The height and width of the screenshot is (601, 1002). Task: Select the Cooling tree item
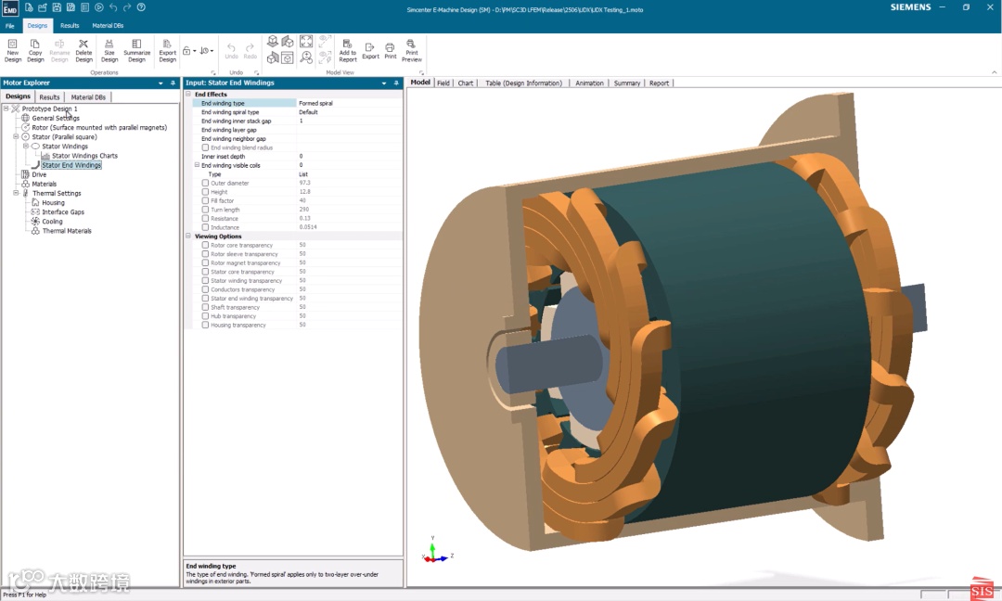[x=52, y=222]
